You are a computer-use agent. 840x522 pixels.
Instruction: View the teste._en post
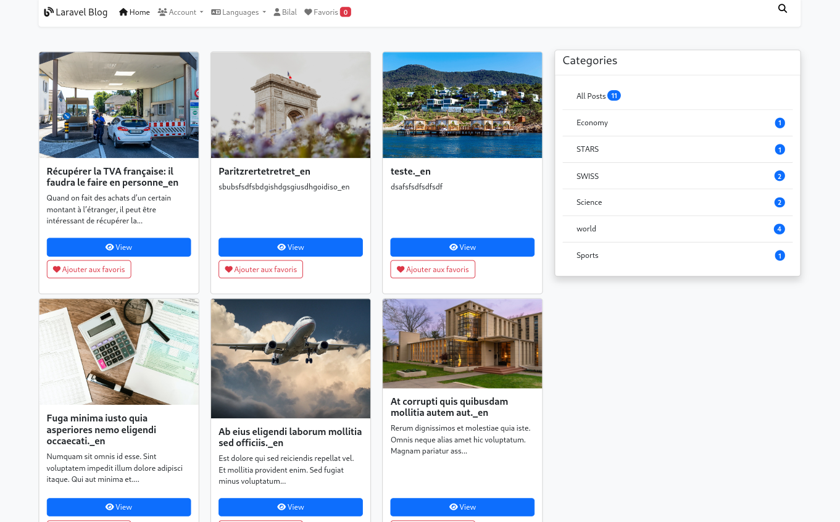pos(462,247)
